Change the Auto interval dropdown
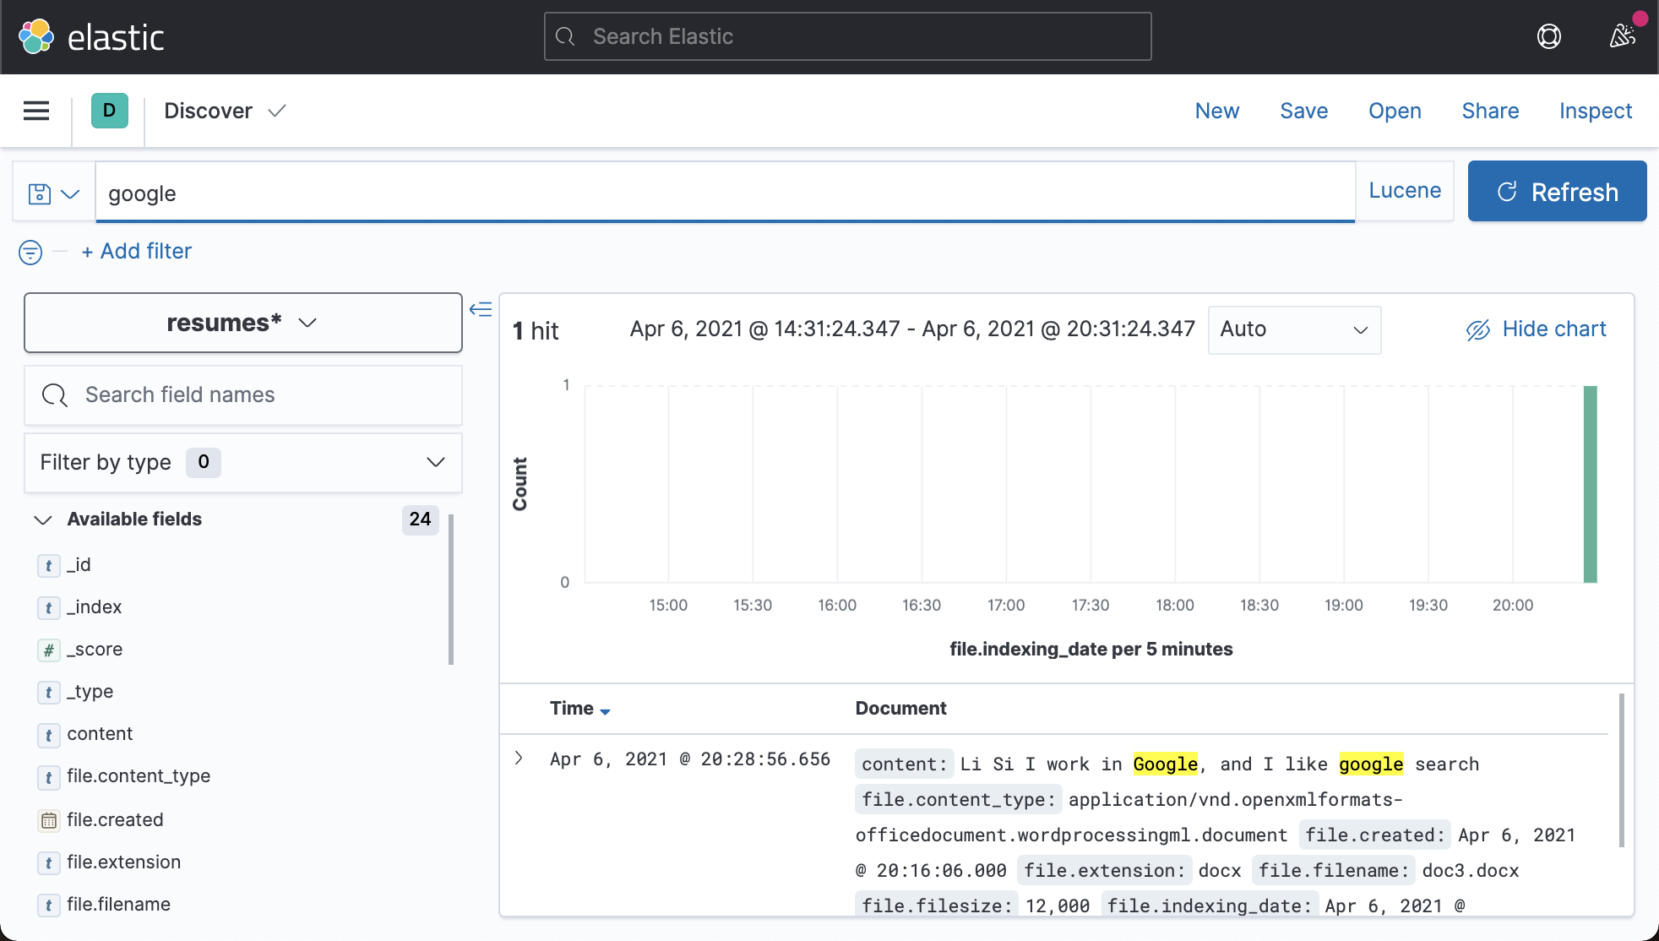1659x941 pixels. click(x=1293, y=329)
